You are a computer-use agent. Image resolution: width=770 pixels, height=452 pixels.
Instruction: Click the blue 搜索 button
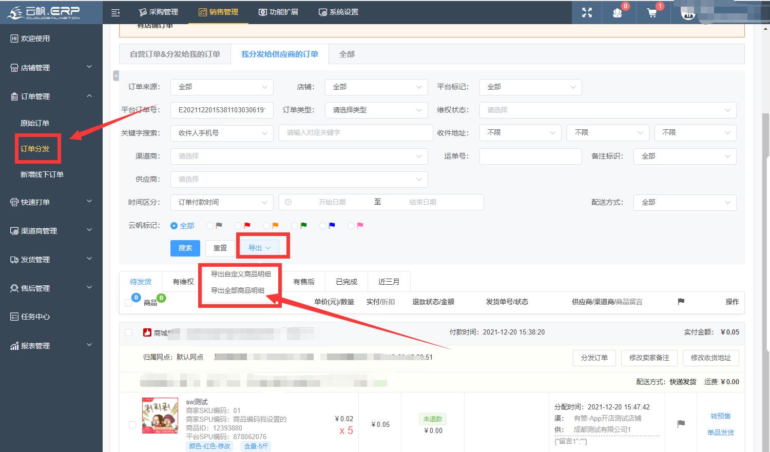185,248
